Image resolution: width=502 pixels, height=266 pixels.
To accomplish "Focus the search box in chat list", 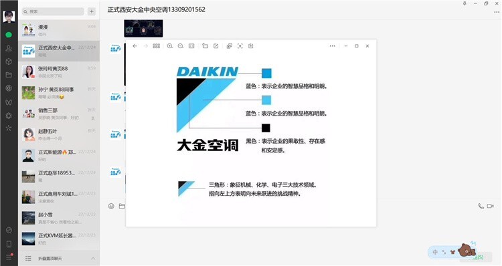I will pos(53,11).
